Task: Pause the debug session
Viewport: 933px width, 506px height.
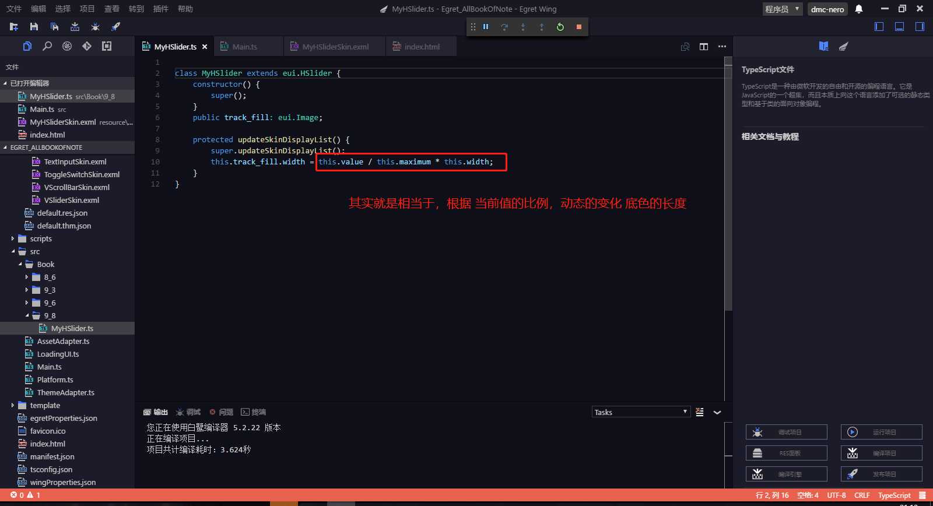Action: [486, 27]
